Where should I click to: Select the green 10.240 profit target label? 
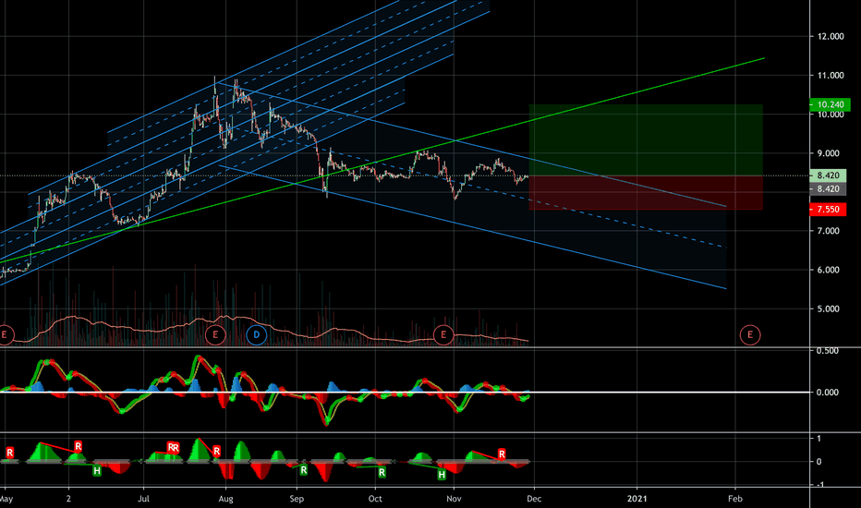coord(830,104)
